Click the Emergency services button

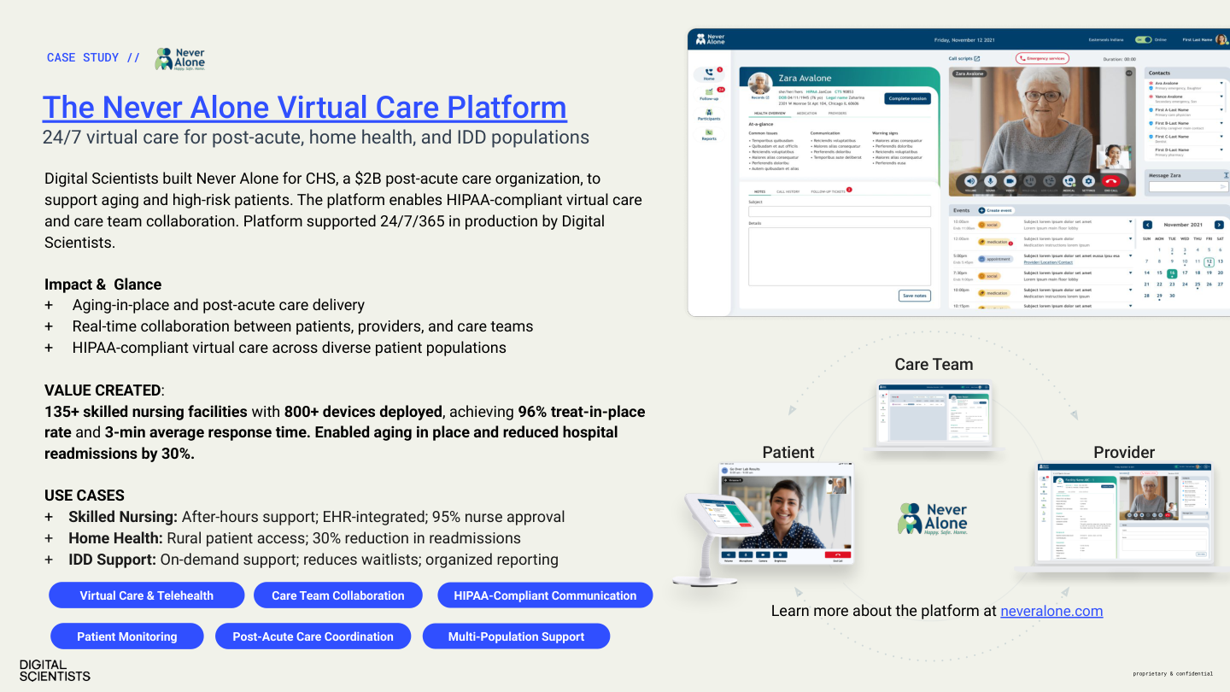click(1042, 58)
